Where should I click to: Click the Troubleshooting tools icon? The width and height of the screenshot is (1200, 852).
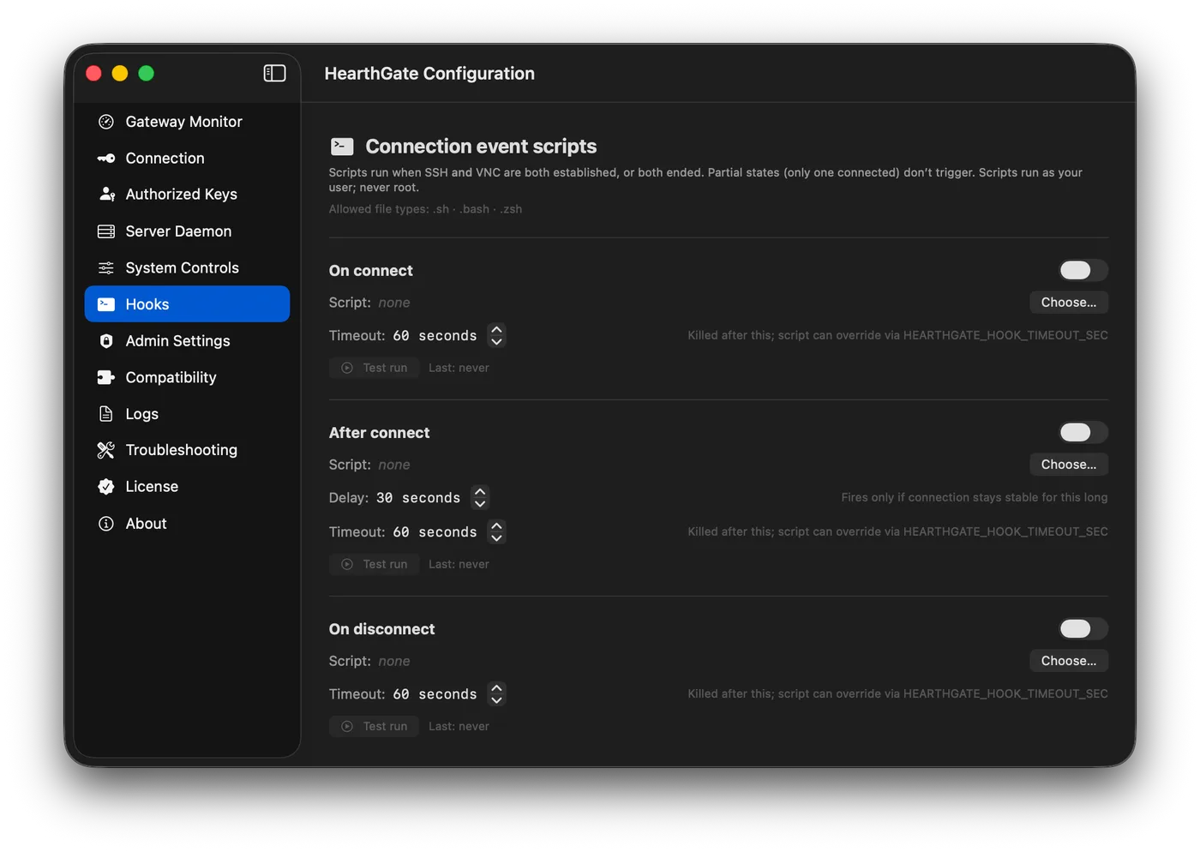[x=106, y=450]
